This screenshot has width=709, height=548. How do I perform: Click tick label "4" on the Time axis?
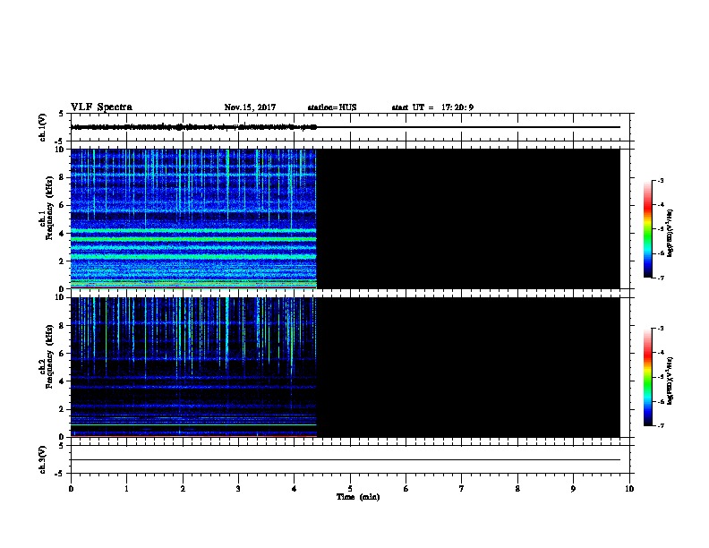(295, 489)
